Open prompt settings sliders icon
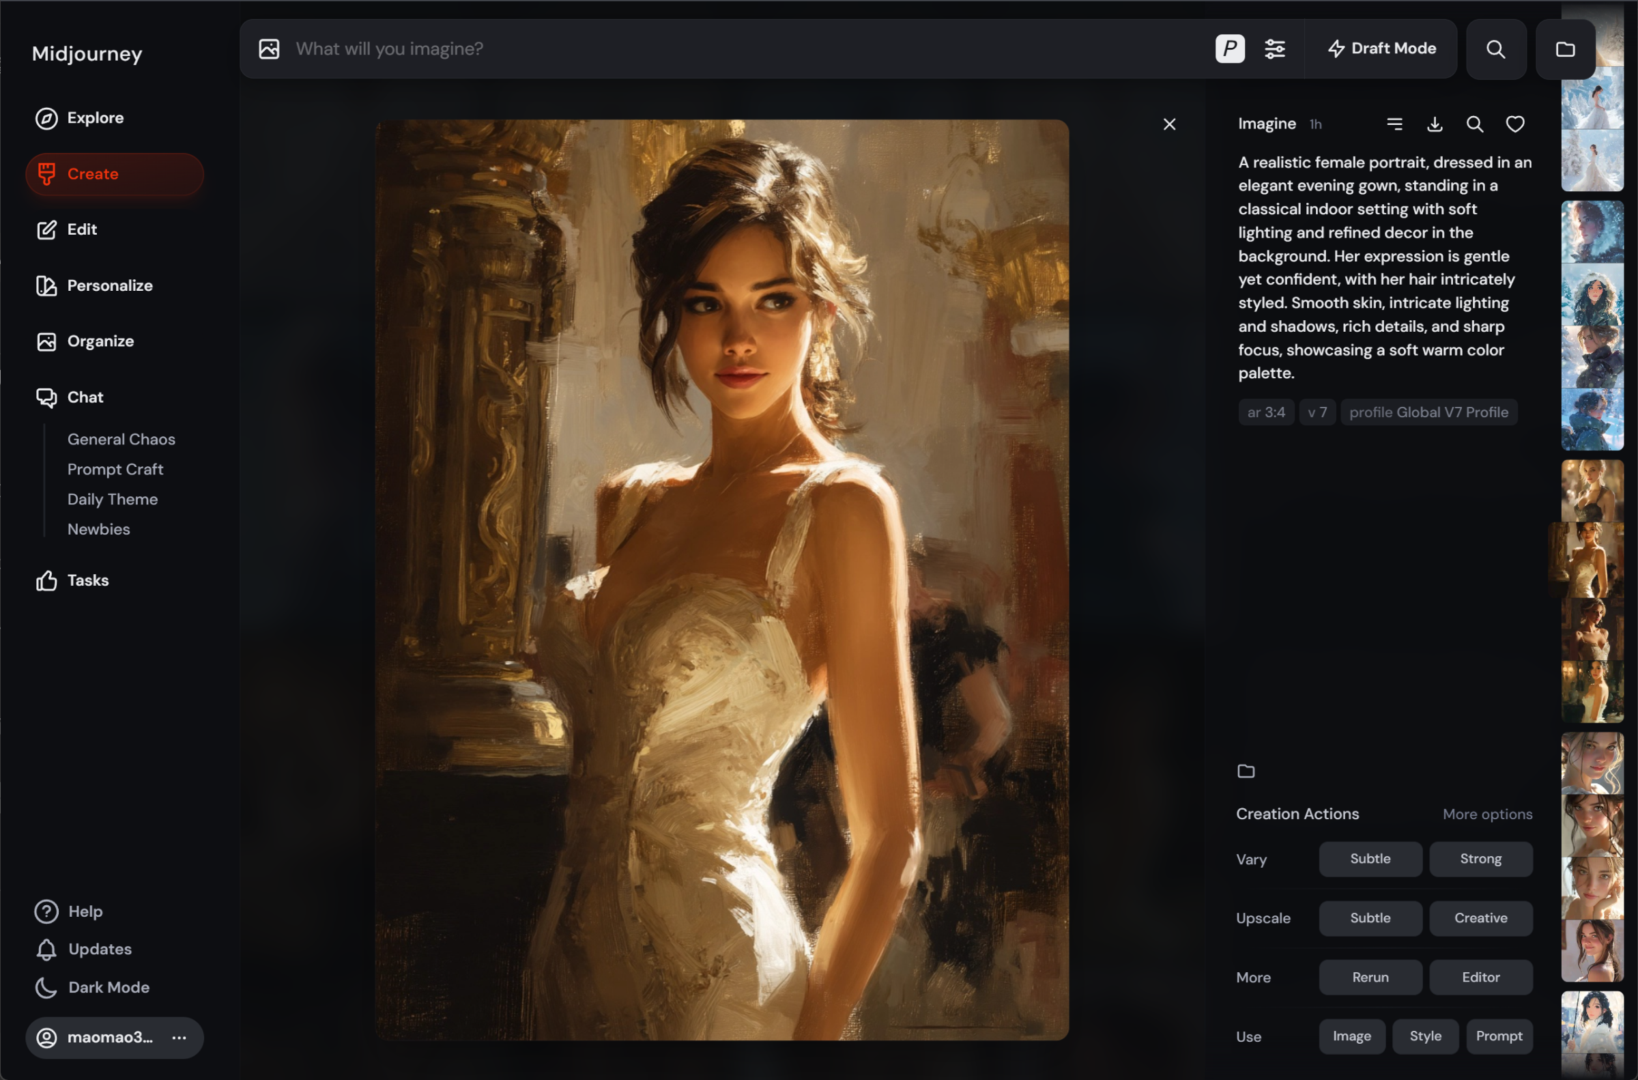The width and height of the screenshot is (1638, 1080). click(1274, 49)
